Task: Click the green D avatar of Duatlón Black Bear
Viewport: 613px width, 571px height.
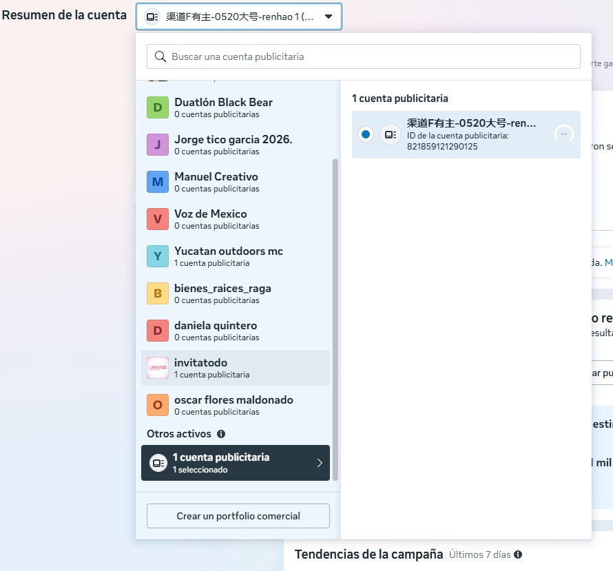Action: (158, 107)
